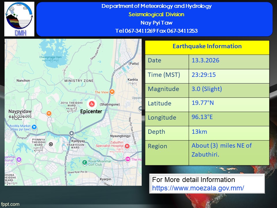Select the Magnitude value 3.0 (Slight)
This screenshot has height=208, width=277.
(x=207, y=89)
